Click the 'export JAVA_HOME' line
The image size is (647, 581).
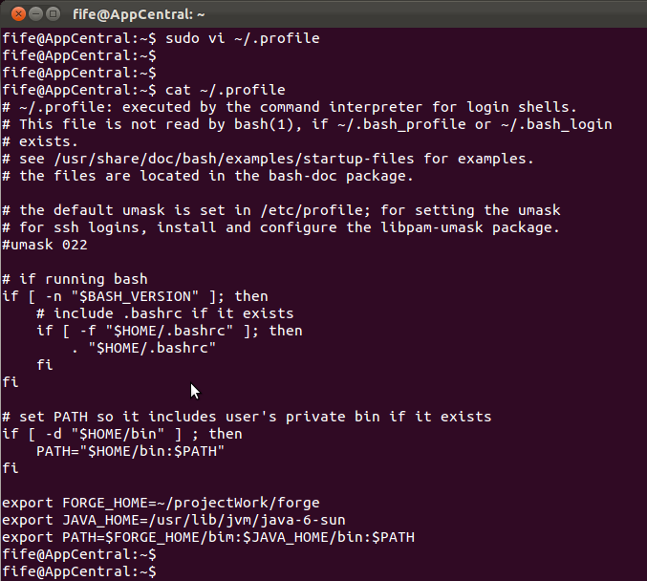pyautogui.click(x=174, y=520)
